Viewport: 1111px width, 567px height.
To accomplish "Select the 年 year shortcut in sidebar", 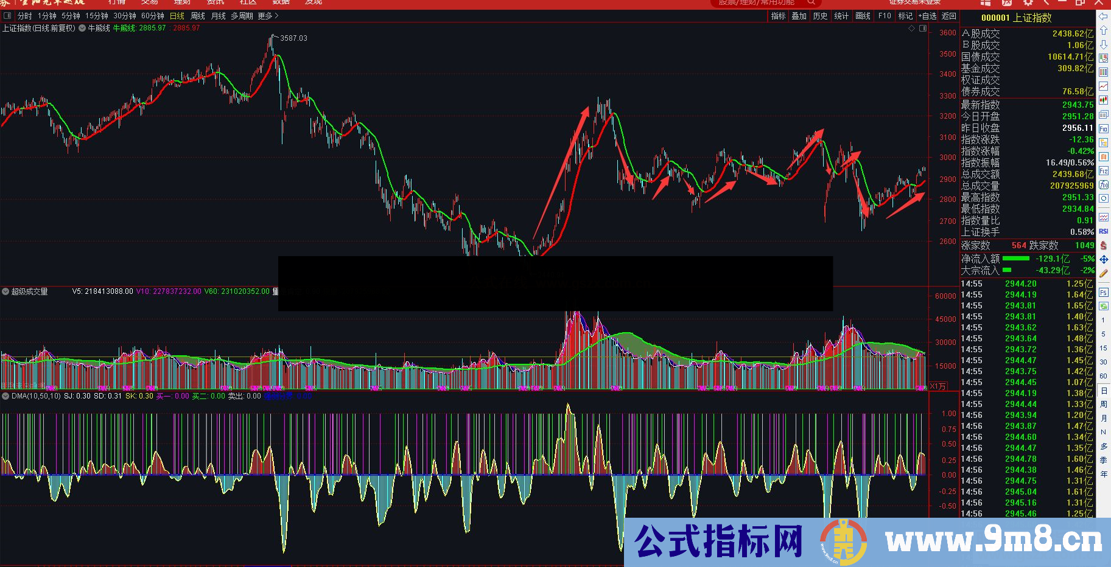I will coord(1104,474).
